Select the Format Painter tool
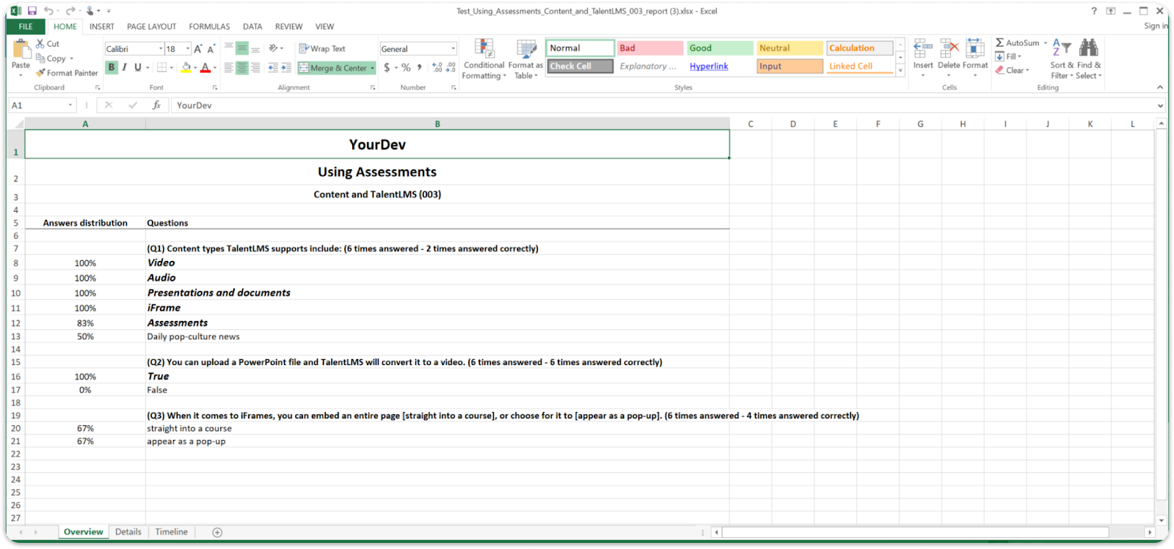Image resolution: width=1174 pixels, height=549 pixels. (x=66, y=73)
